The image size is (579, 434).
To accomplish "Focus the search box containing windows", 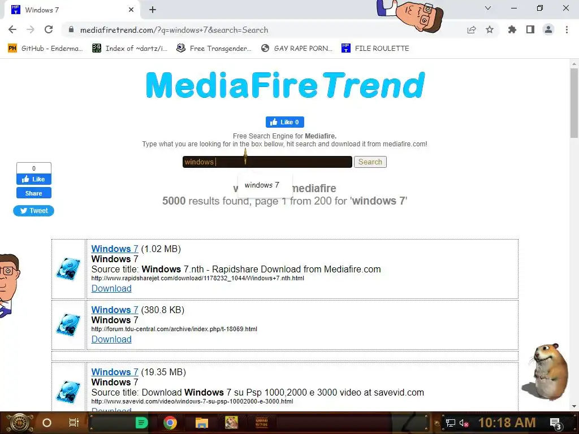I will click(267, 162).
